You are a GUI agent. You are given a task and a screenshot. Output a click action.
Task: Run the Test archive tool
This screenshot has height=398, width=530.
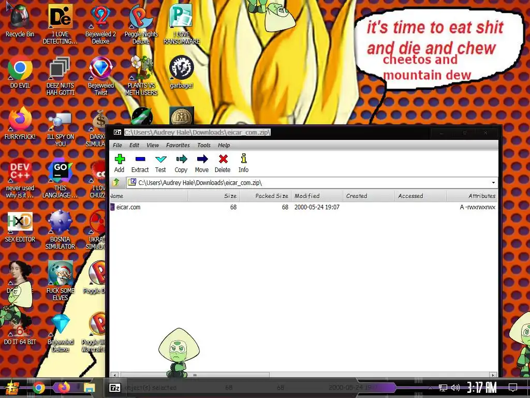(x=160, y=163)
